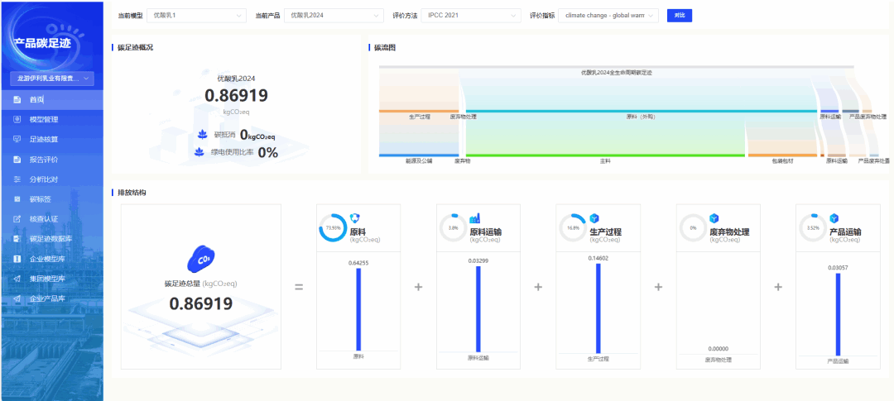Click the cube icon on 产品运输 card
The image size is (894, 401).
(834, 218)
